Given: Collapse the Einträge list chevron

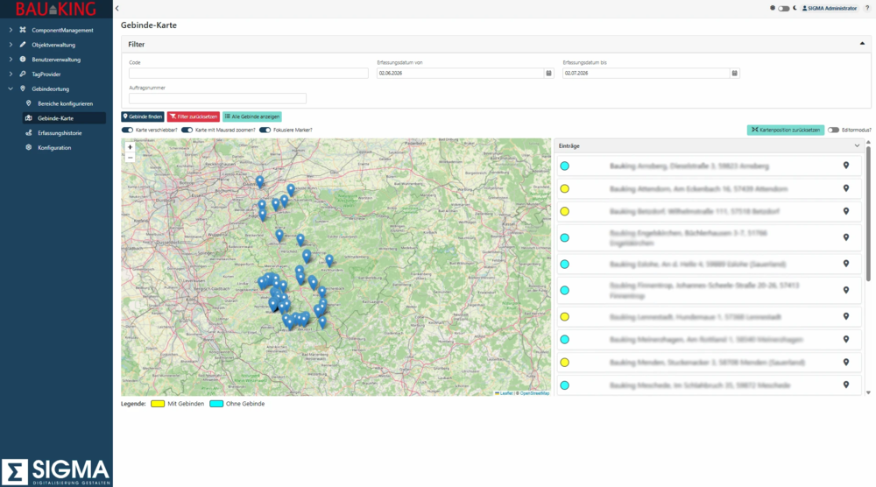Looking at the screenshot, I should pyautogui.click(x=857, y=145).
